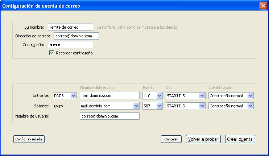This screenshot has width=269, height=156.
Task: Uncheck the Recordar contraseña checkbox
Action: point(52,53)
